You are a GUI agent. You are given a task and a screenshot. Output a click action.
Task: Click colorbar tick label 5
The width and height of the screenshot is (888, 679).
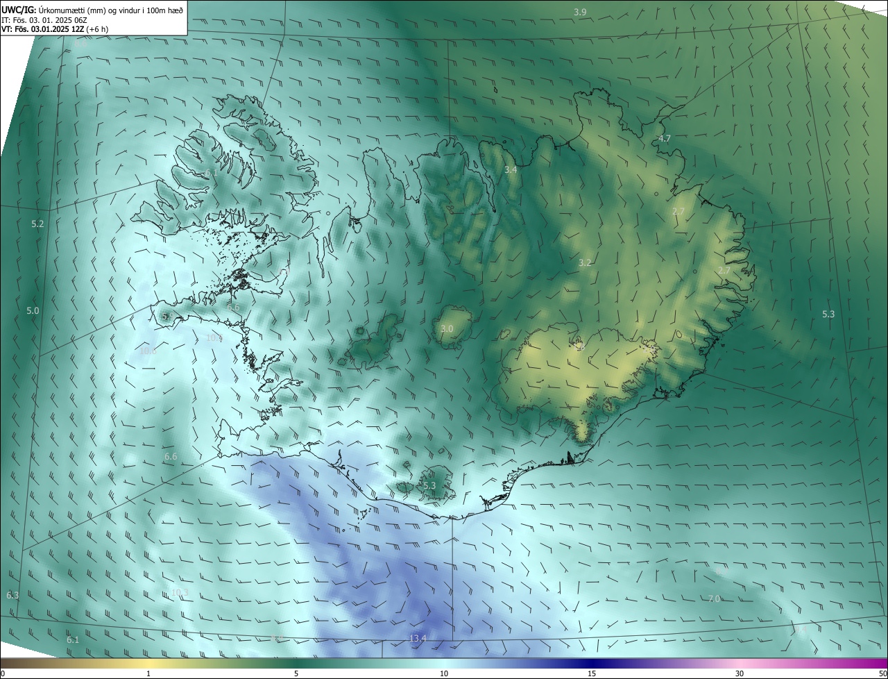296,673
